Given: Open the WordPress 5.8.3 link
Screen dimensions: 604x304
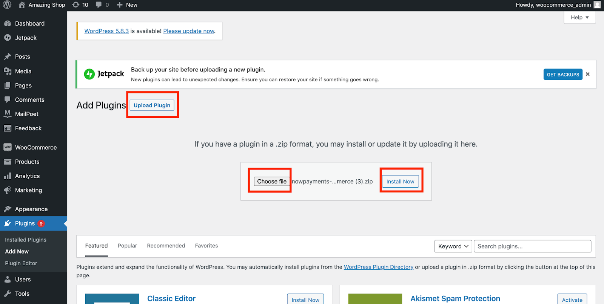Looking at the screenshot, I should click(106, 31).
